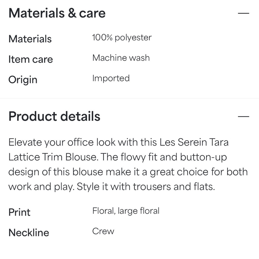Select the 100% polyester value

(122, 37)
